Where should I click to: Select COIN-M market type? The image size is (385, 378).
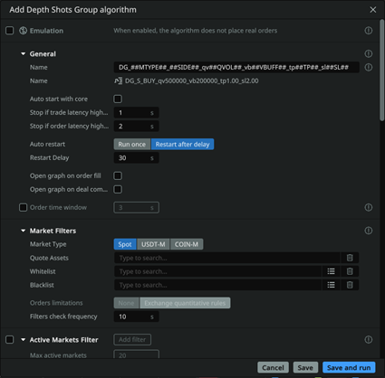[187, 244]
